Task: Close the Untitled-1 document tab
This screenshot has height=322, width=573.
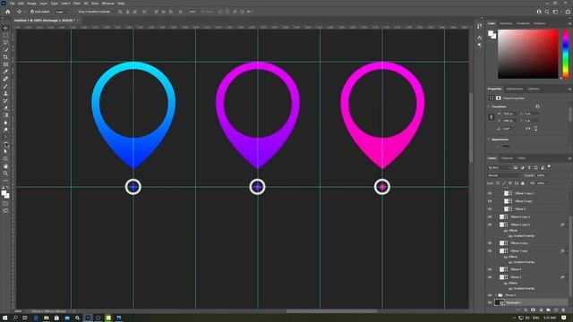Action: pyautogui.click(x=78, y=21)
